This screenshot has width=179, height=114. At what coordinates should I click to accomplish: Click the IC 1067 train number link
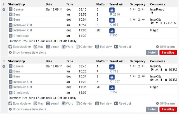click(114, 81)
